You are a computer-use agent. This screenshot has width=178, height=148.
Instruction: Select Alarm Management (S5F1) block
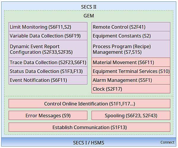click(131, 80)
